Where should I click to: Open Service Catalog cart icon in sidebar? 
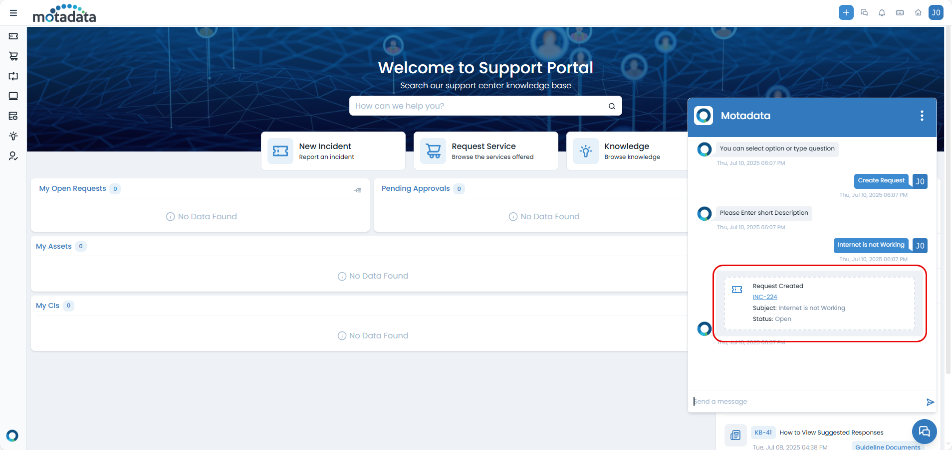point(13,56)
